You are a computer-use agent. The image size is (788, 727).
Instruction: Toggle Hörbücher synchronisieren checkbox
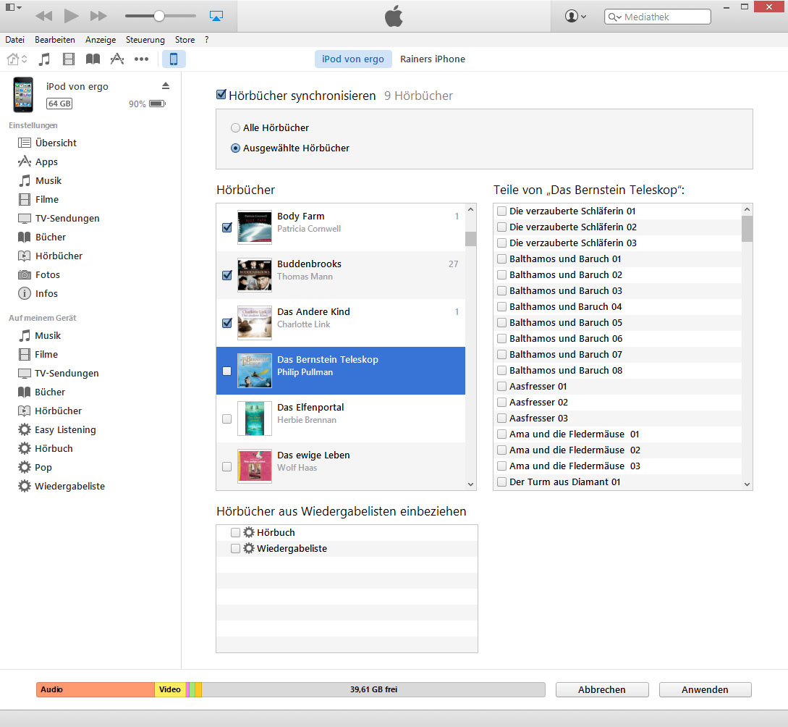click(221, 95)
